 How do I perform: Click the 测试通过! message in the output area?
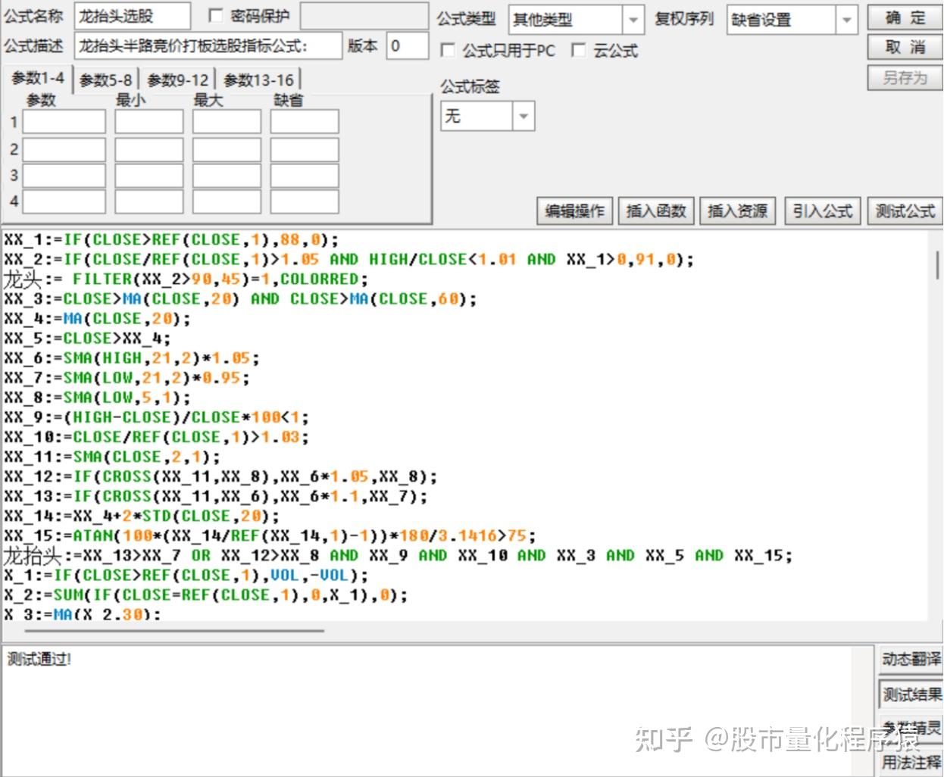coord(39,659)
